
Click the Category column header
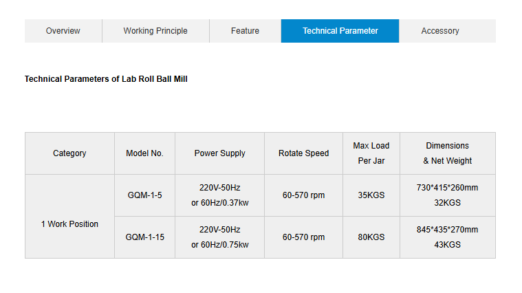click(x=69, y=153)
